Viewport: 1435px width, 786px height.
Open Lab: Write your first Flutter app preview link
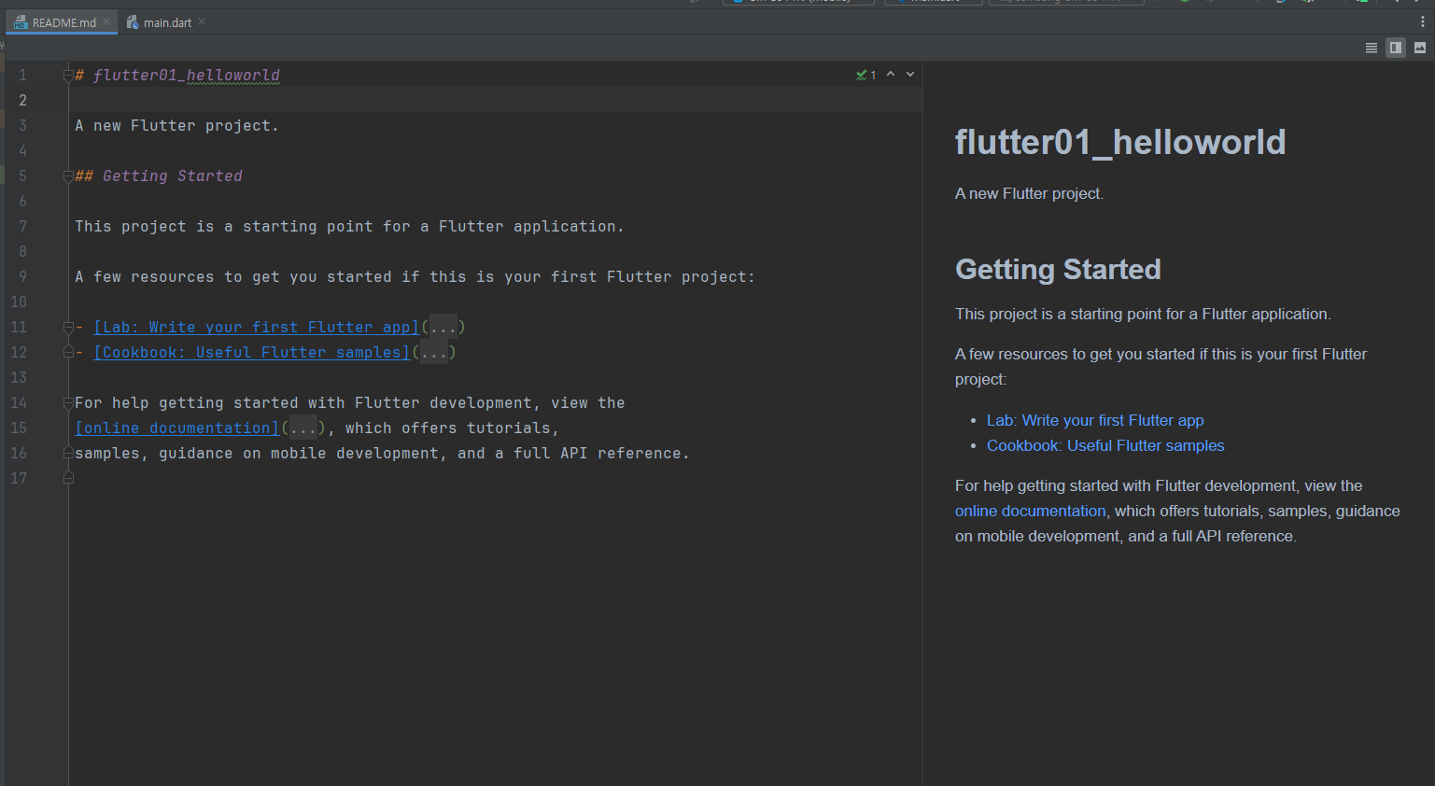pyautogui.click(x=1094, y=421)
